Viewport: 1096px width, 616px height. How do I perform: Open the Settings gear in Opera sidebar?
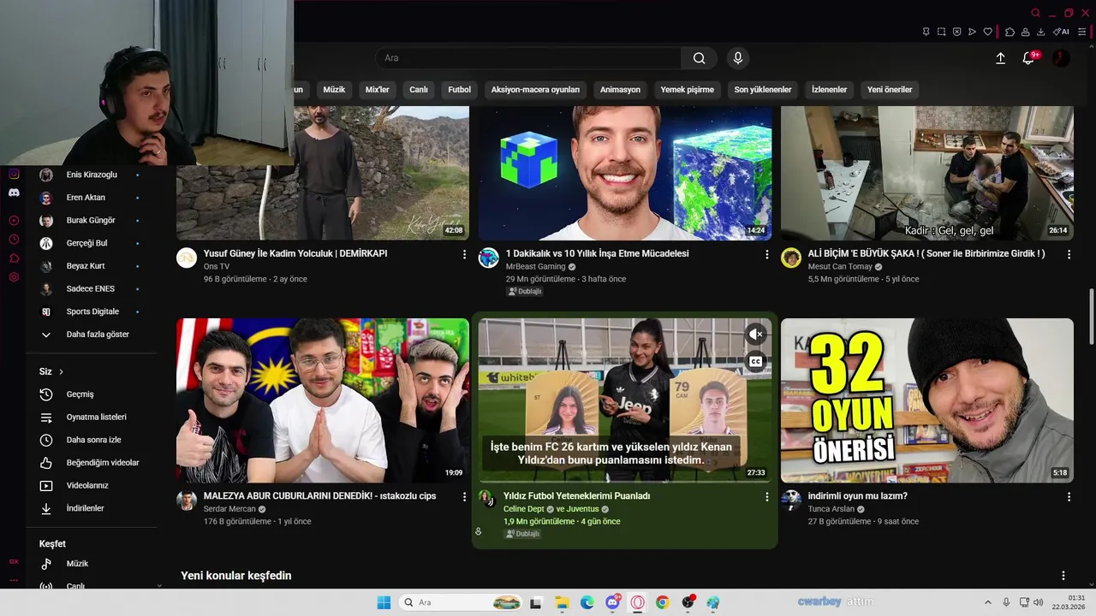(14, 276)
